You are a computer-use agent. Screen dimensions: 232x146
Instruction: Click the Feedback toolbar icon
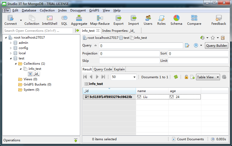click(219, 20)
